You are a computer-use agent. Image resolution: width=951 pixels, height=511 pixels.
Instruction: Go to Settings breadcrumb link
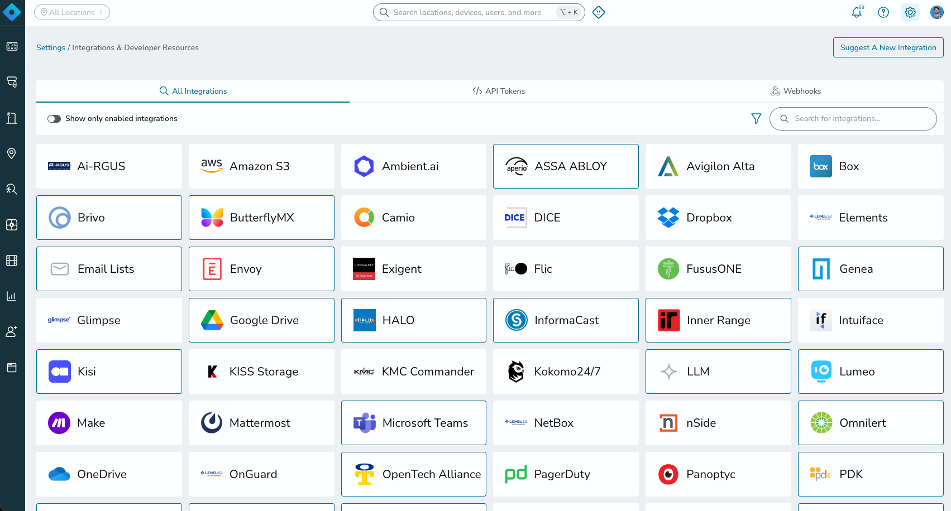tap(51, 47)
